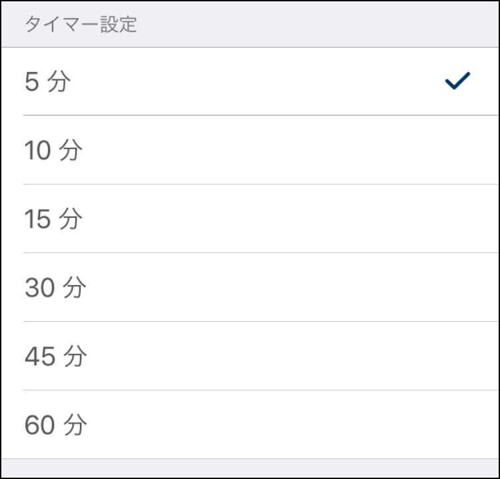Image resolution: width=500 pixels, height=479 pixels.
Task: Pick the 30 分 timer setting
Action: (x=249, y=288)
